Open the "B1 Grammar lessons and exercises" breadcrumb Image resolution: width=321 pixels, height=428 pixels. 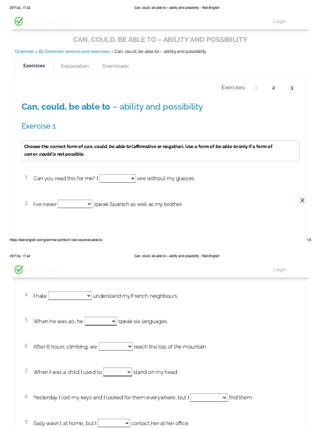[74, 51]
